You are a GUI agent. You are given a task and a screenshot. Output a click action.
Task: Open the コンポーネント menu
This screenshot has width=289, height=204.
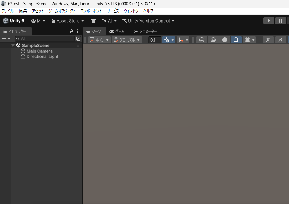(x=92, y=11)
